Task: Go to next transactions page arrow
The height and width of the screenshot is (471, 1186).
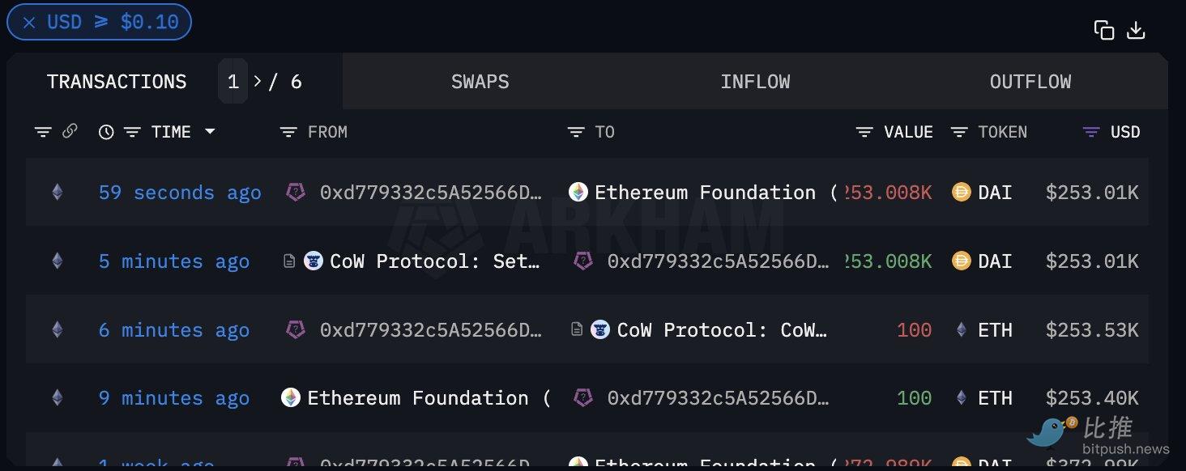Action: coord(258,82)
